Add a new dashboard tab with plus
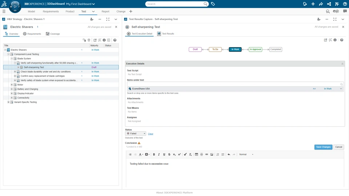 [x=131, y=11]
